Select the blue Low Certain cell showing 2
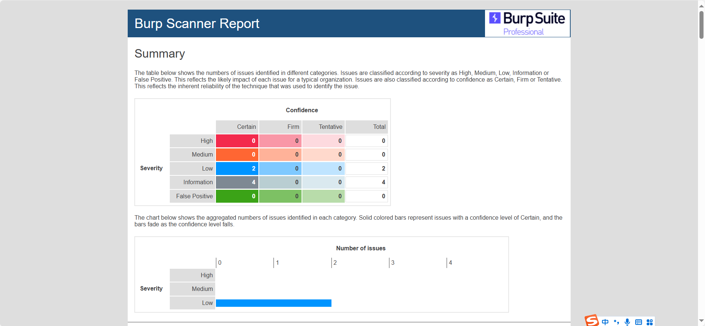The width and height of the screenshot is (705, 326). coord(237,168)
